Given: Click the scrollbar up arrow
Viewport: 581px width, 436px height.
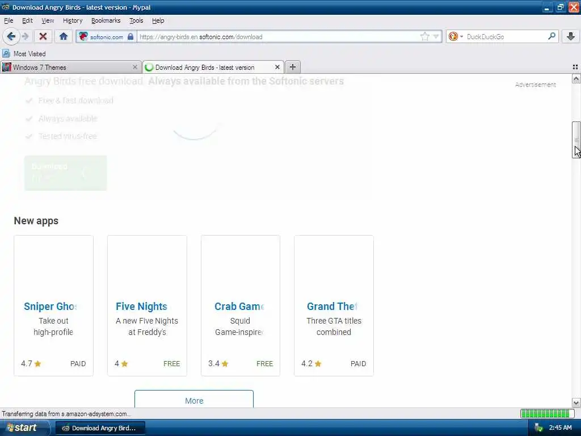Looking at the screenshot, I should [576, 78].
